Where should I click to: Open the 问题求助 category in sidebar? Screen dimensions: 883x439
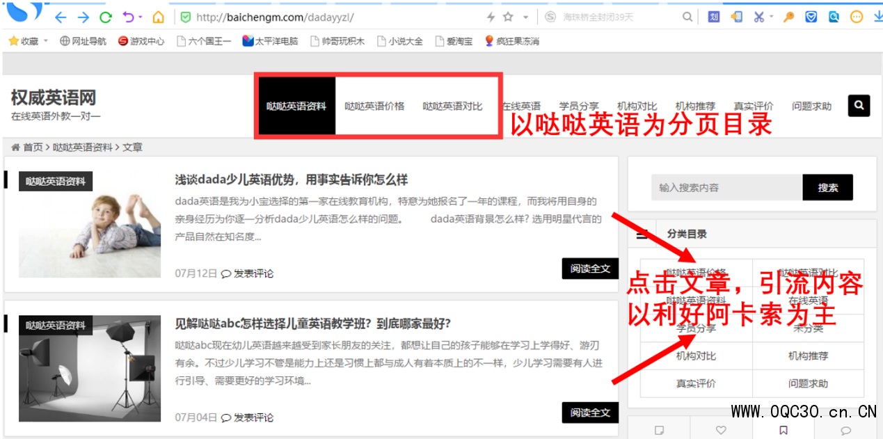pos(808,383)
